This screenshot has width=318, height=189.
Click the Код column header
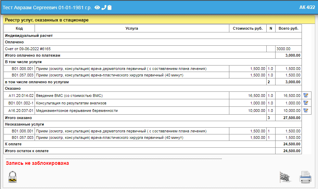(19, 28)
